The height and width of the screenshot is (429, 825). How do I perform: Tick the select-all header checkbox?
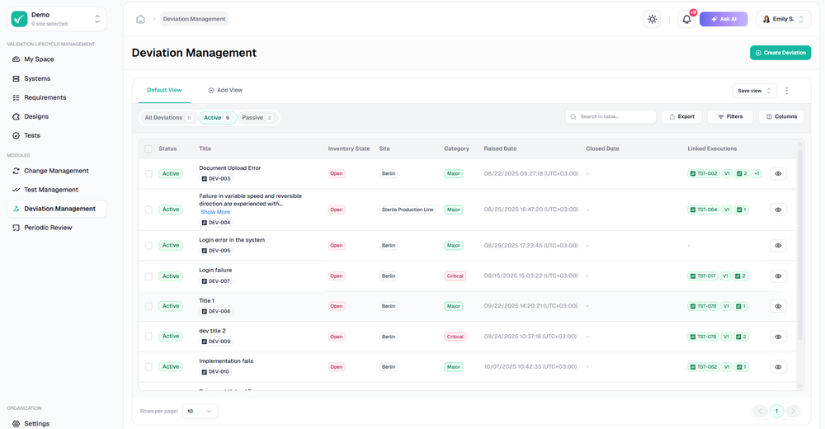[148, 149]
